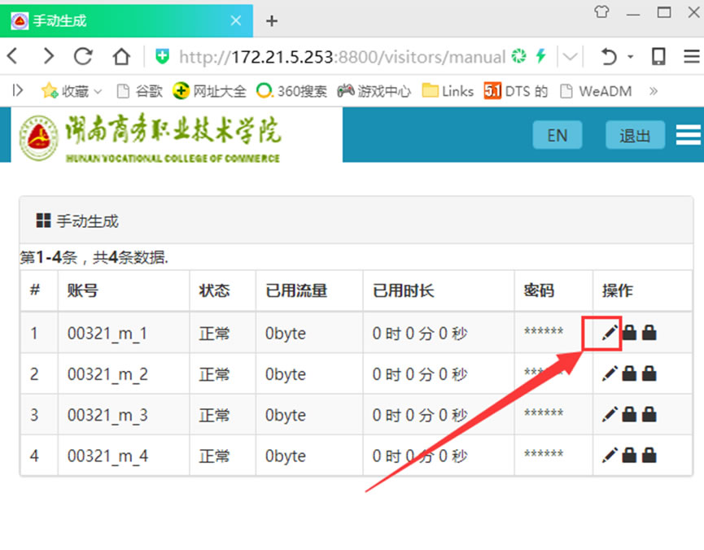Edit account 00321_m_4 with pencil icon

[609, 456]
